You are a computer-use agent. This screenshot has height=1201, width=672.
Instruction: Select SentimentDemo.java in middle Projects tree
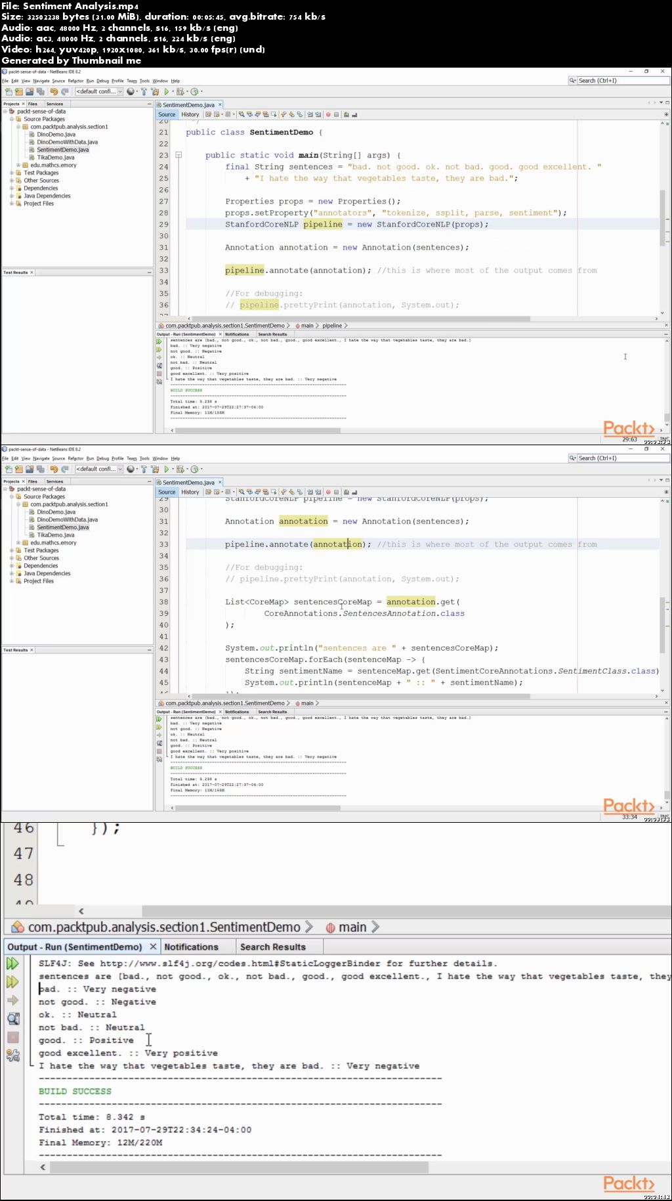tap(62, 527)
